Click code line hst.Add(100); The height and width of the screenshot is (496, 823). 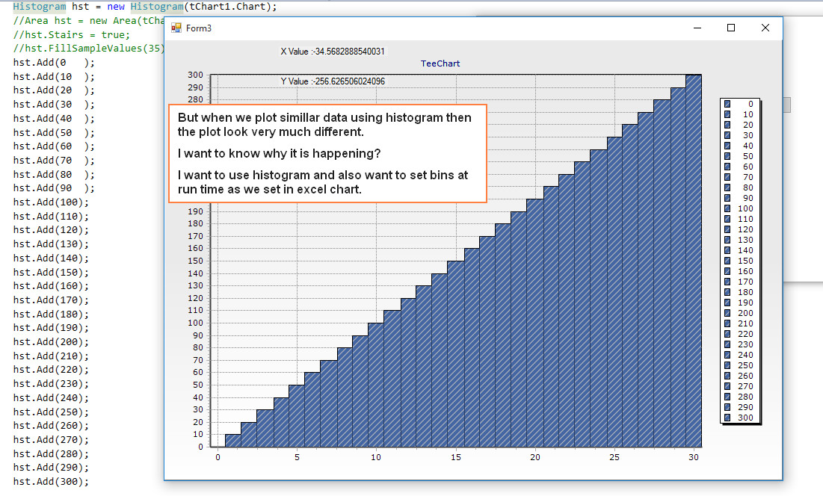51,202
